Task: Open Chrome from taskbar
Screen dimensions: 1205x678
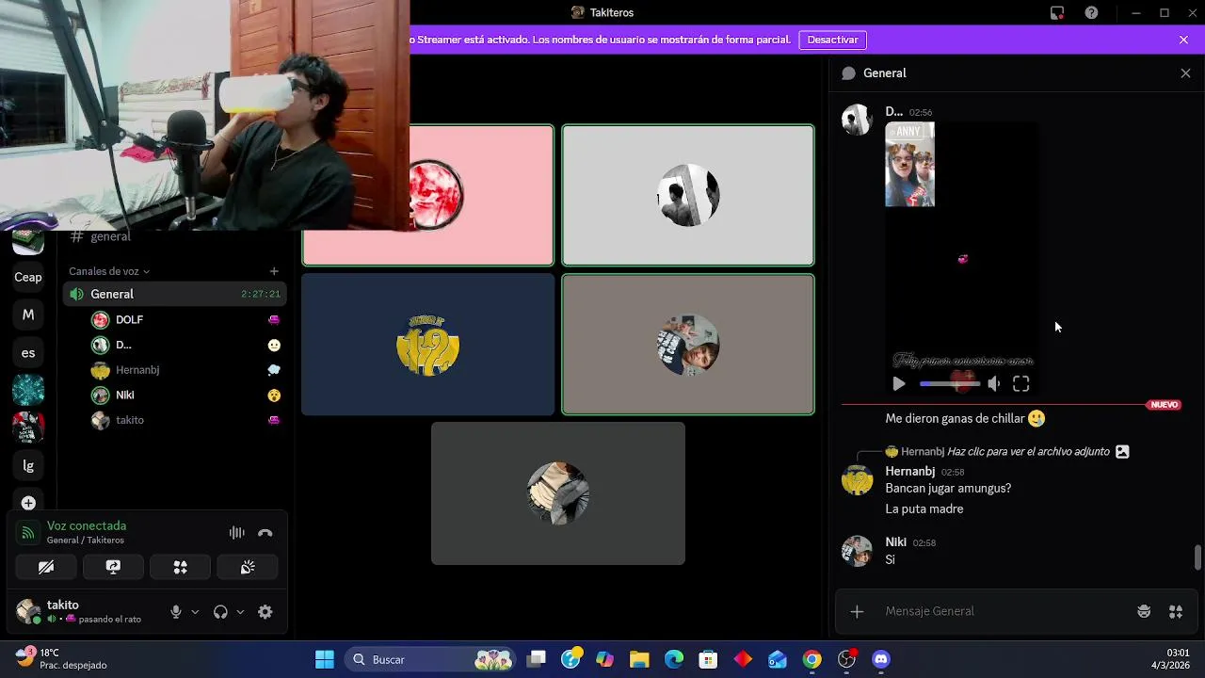Action: click(x=811, y=659)
